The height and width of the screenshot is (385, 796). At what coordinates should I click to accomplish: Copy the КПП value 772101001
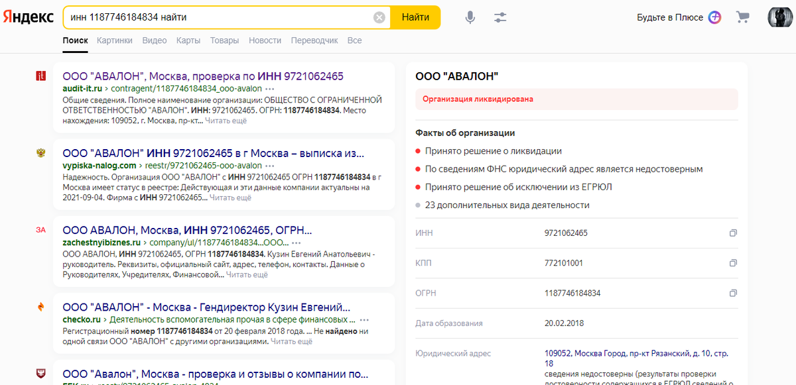tap(732, 263)
